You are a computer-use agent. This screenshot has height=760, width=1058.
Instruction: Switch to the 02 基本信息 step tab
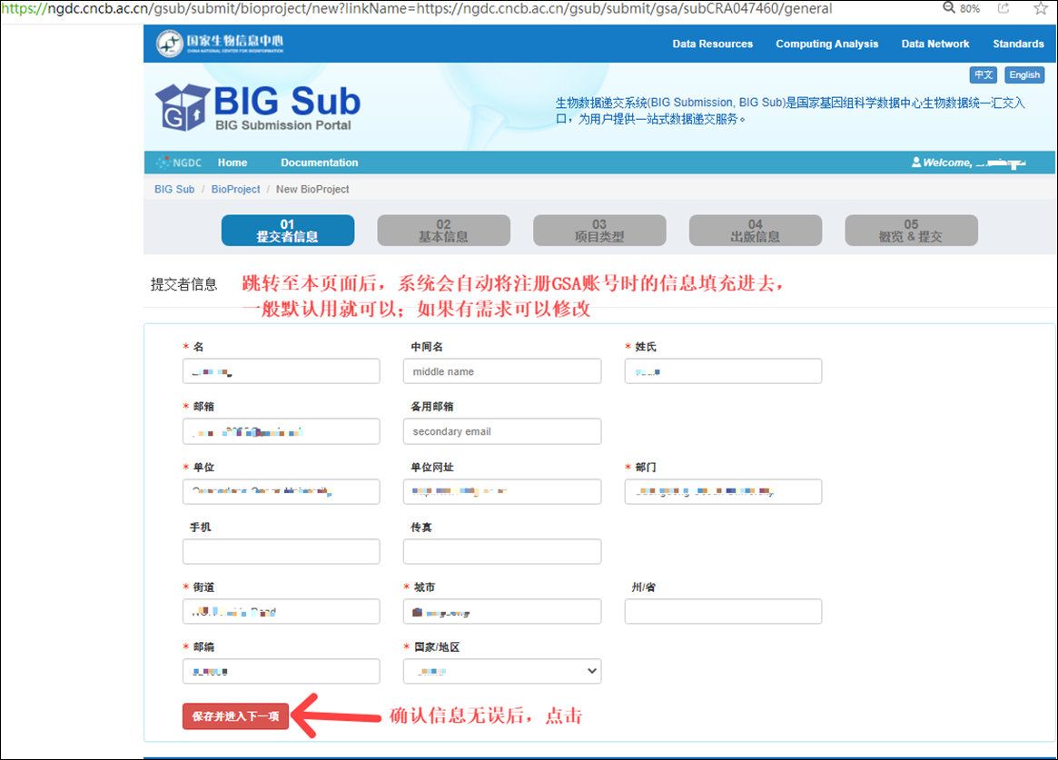pyautogui.click(x=443, y=231)
